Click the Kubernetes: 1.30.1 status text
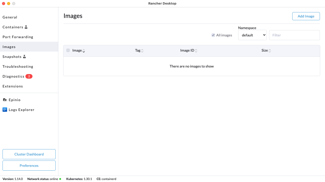 click(x=79, y=179)
